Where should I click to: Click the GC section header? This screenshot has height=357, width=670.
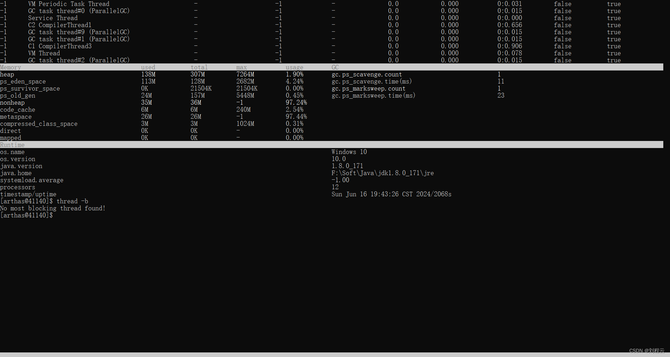335,67
